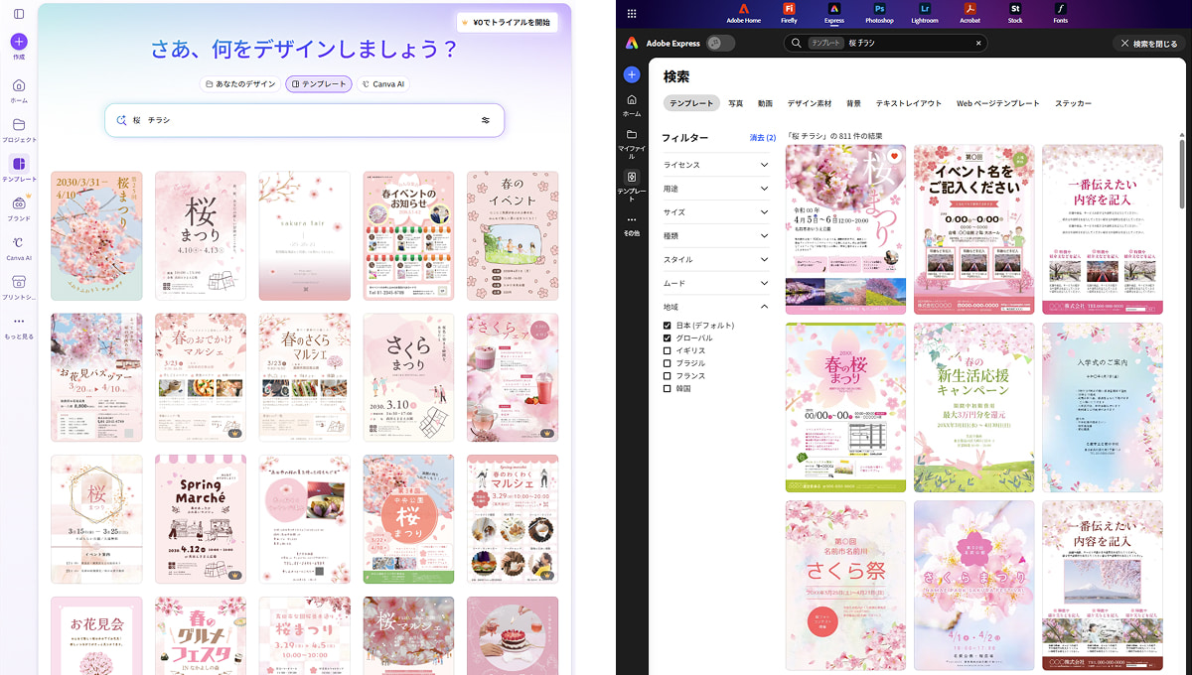Select the テキストレイアウト tab
This screenshot has height=675, width=1192.
[x=908, y=103]
